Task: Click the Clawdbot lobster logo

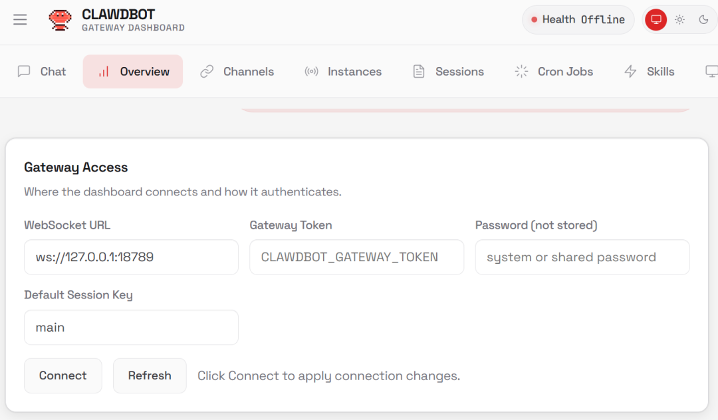Action: click(x=60, y=20)
